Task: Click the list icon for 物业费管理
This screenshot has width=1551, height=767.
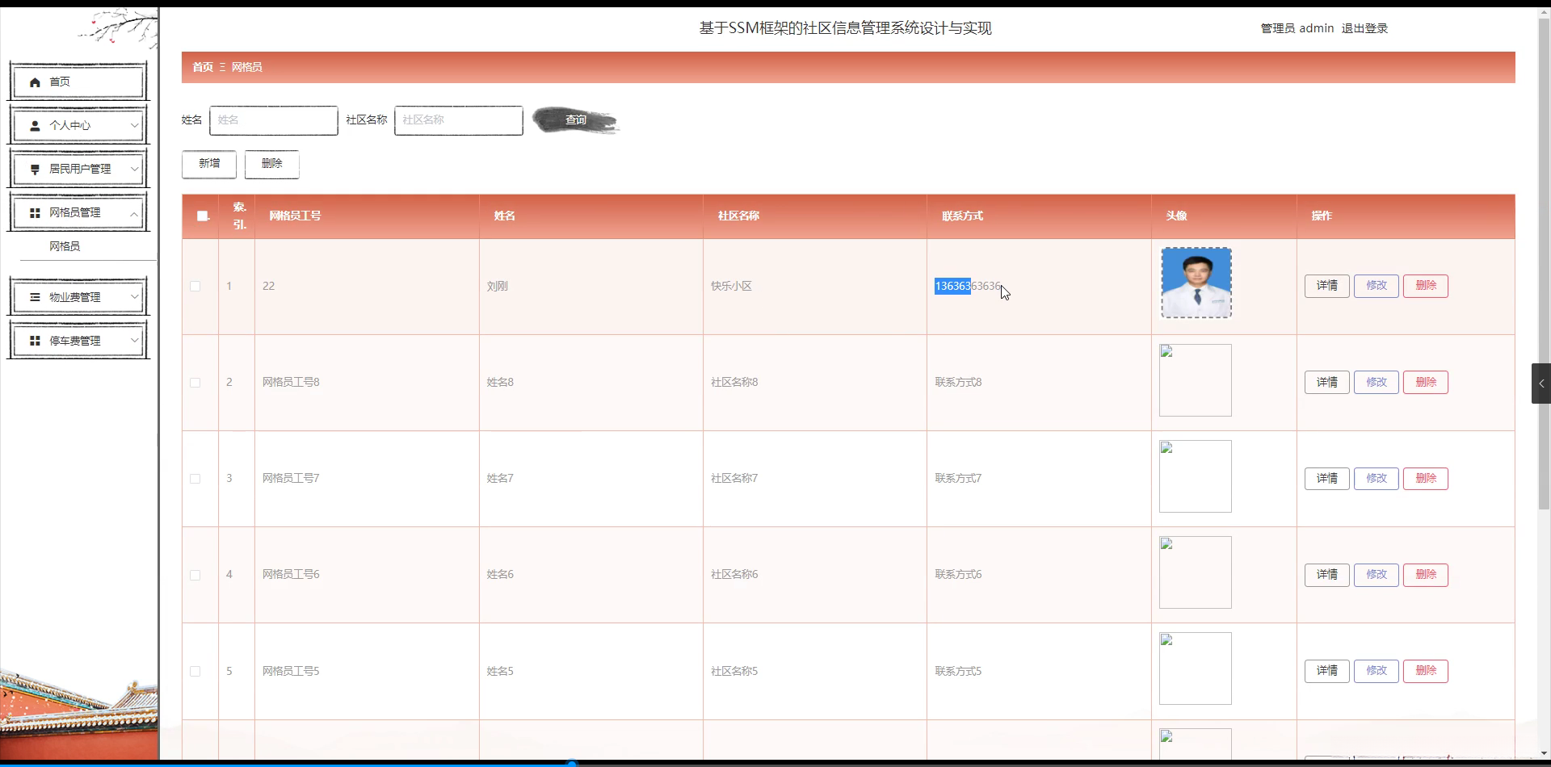Action: point(35,297)
